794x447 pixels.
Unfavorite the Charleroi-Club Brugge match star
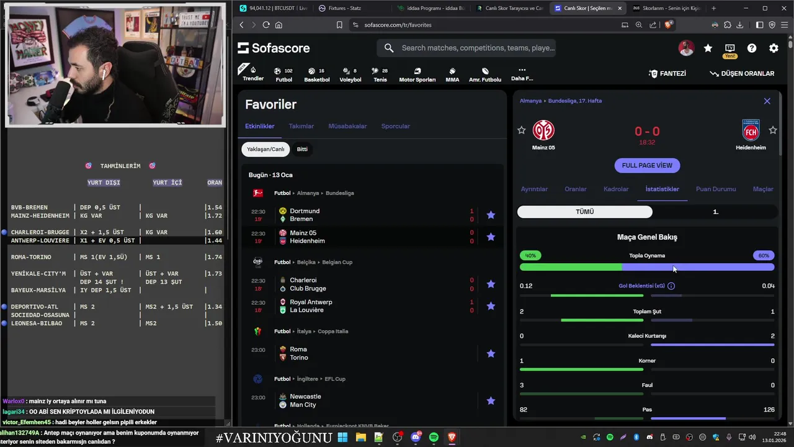(491, 284)
